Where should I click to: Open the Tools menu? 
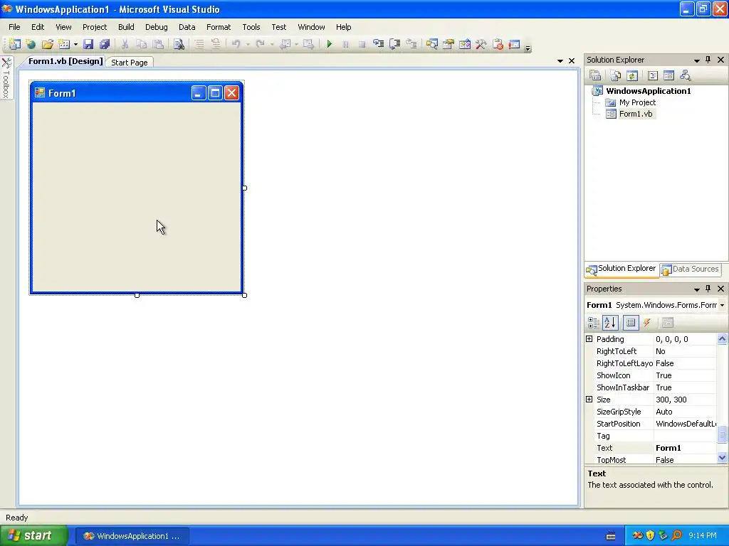[251, 27]
